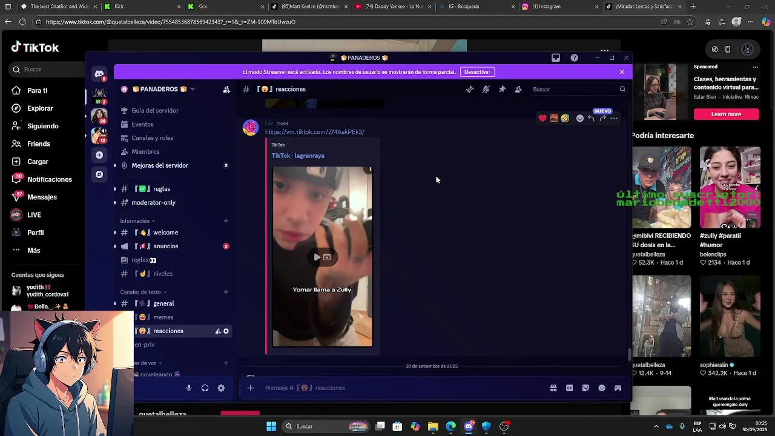
Task: Click the TikTok Buscar search box
Action: (x=46, y=70)
